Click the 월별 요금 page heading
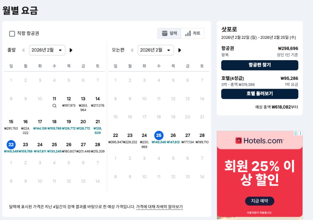The width and height of the screenshot is (313, 220). coord(20,10)
